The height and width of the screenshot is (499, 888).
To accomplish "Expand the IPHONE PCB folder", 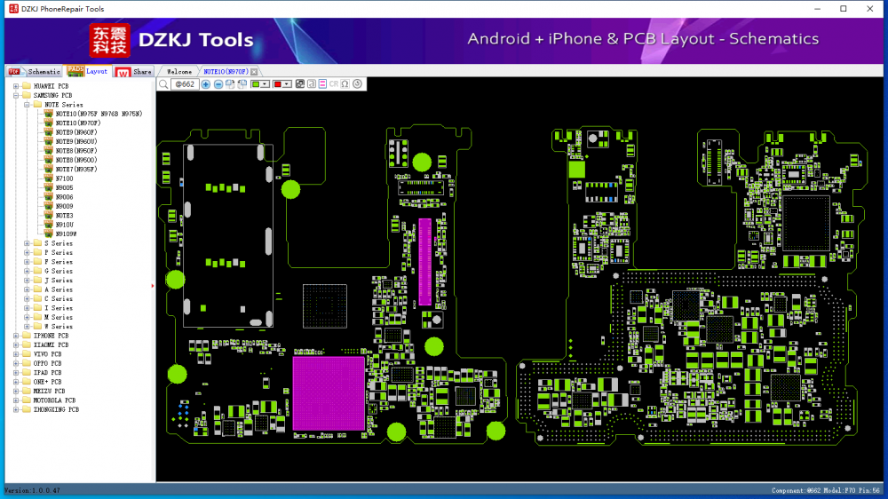I will [x=16, y=336].
